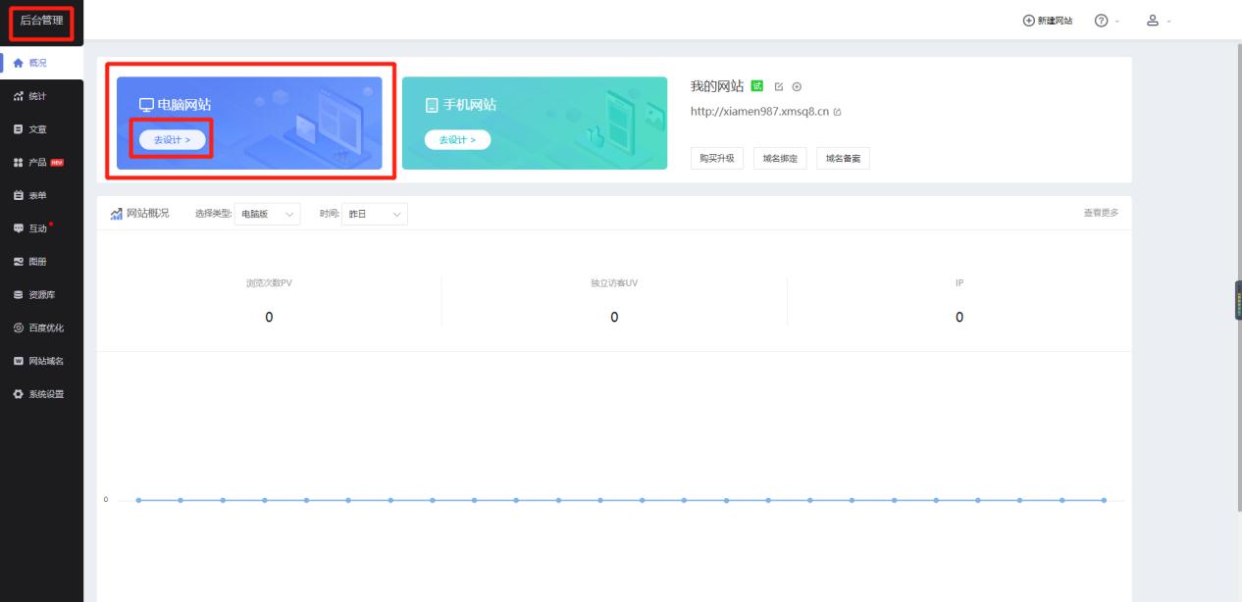Switch to the 概况 tab in the sidebar
The image size is (1242, 602).
click(x=37, y=64)
